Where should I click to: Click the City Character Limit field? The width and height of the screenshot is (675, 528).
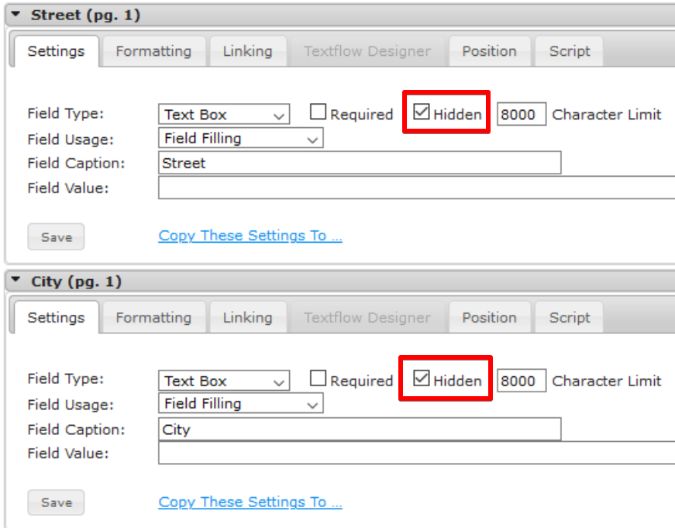[522, 381]
